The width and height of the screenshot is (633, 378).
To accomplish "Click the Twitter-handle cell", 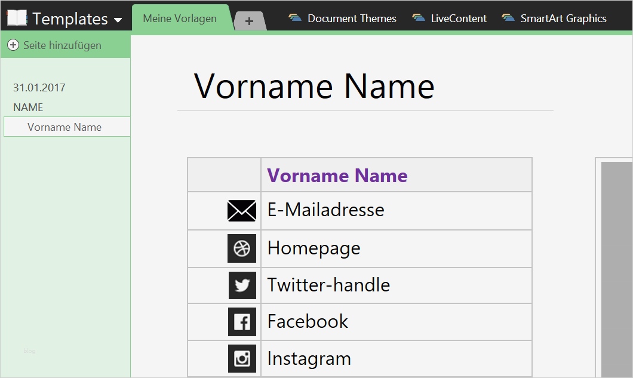I will pyautogui.click(x=397, y=285).
